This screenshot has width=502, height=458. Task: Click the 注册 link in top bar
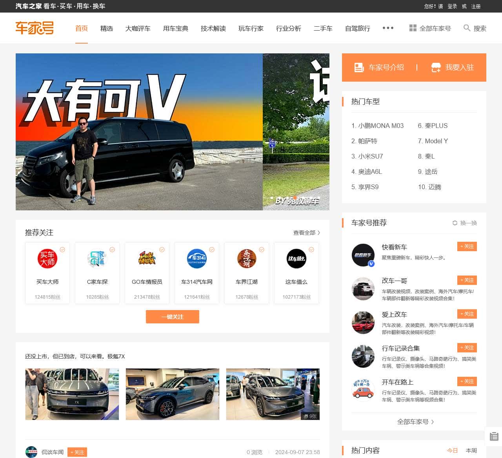coord(475,6)
